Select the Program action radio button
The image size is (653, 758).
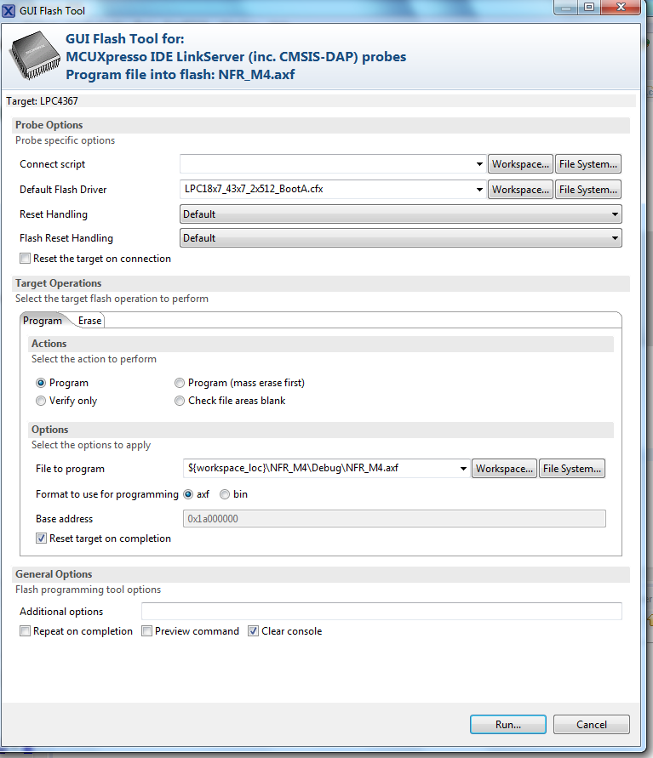[41, 383]
